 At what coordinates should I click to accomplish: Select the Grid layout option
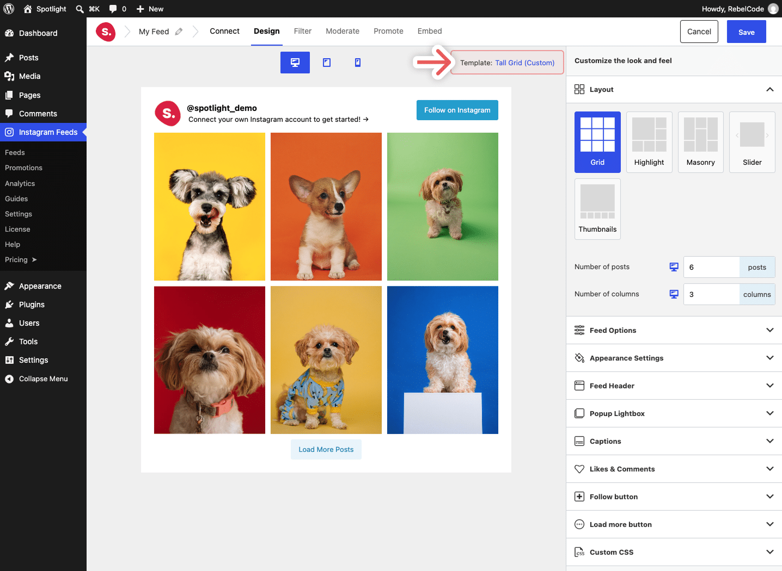[597, 142]
